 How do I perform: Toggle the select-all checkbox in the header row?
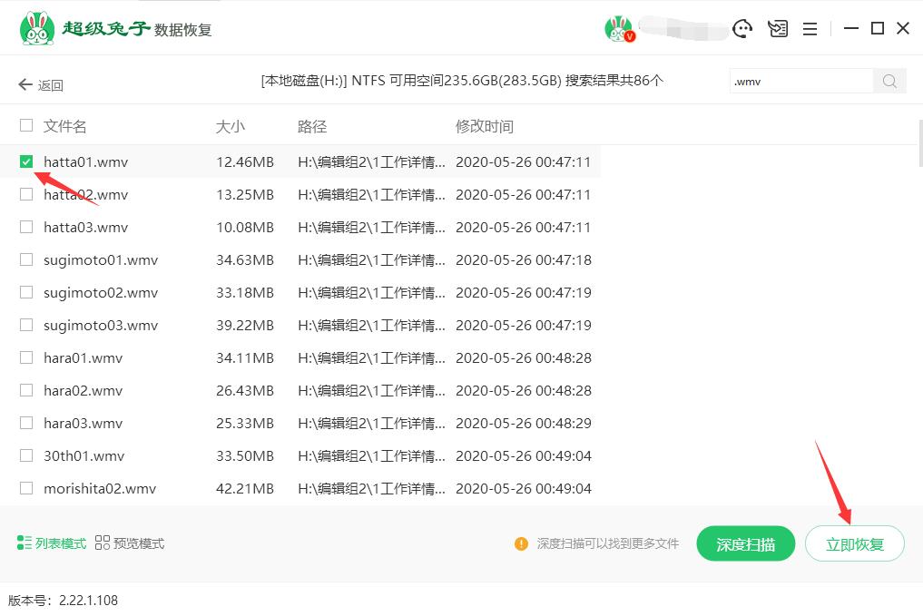pyautogui.click(x=26, y=126)
